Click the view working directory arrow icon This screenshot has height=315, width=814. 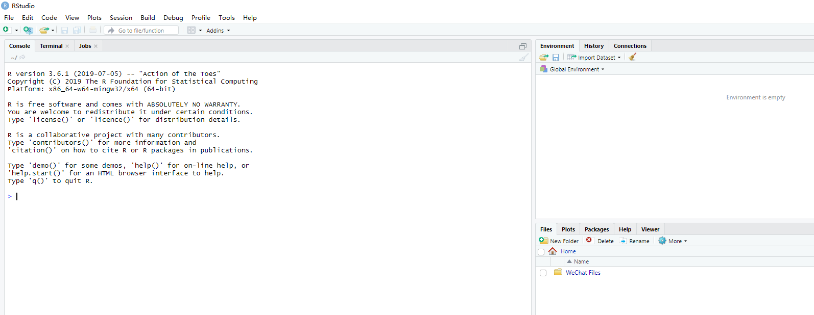[22, 57]
